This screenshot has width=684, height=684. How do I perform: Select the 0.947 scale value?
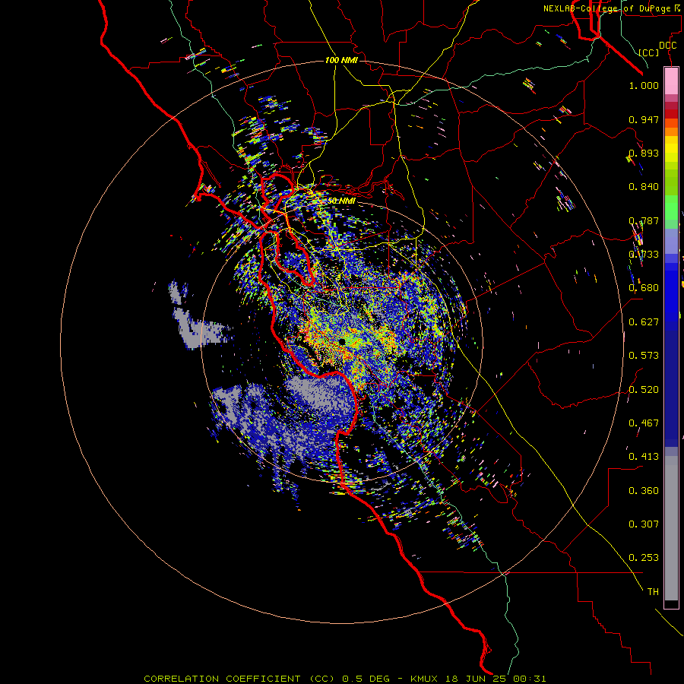coord(644,119)
